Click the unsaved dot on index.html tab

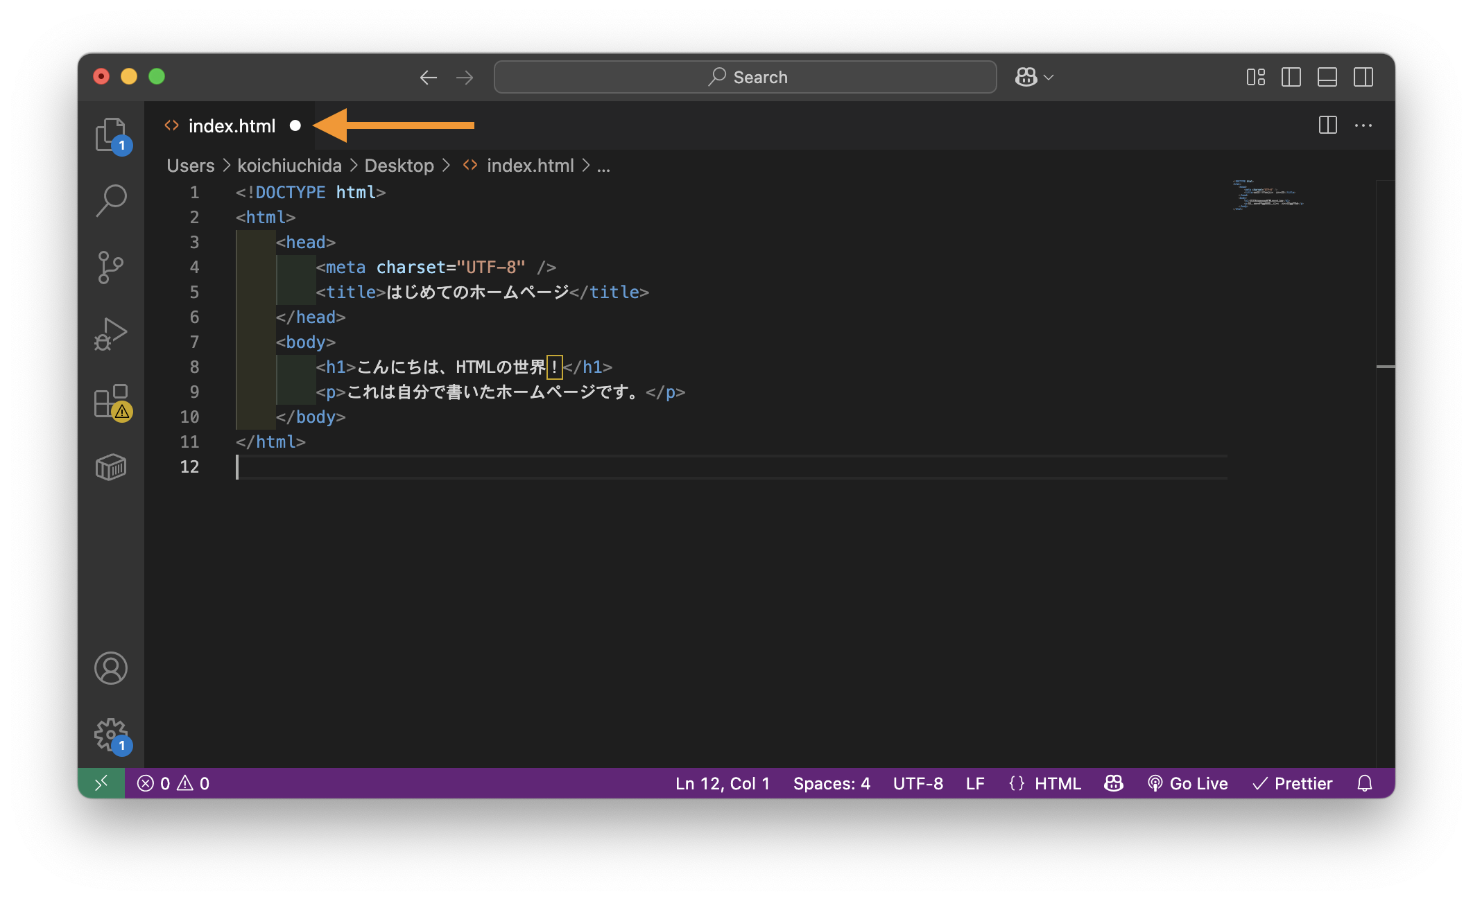(295, 125)
